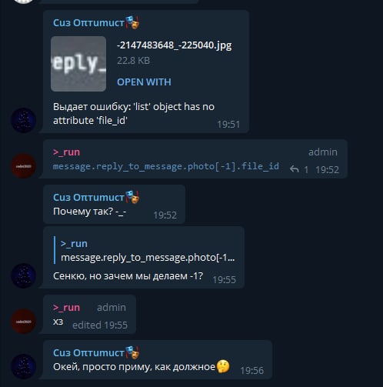Screen dimensions: 383x387
Task: Click the -2147483648_-225040.jpg file name
Action: click(x=175, y=45)
